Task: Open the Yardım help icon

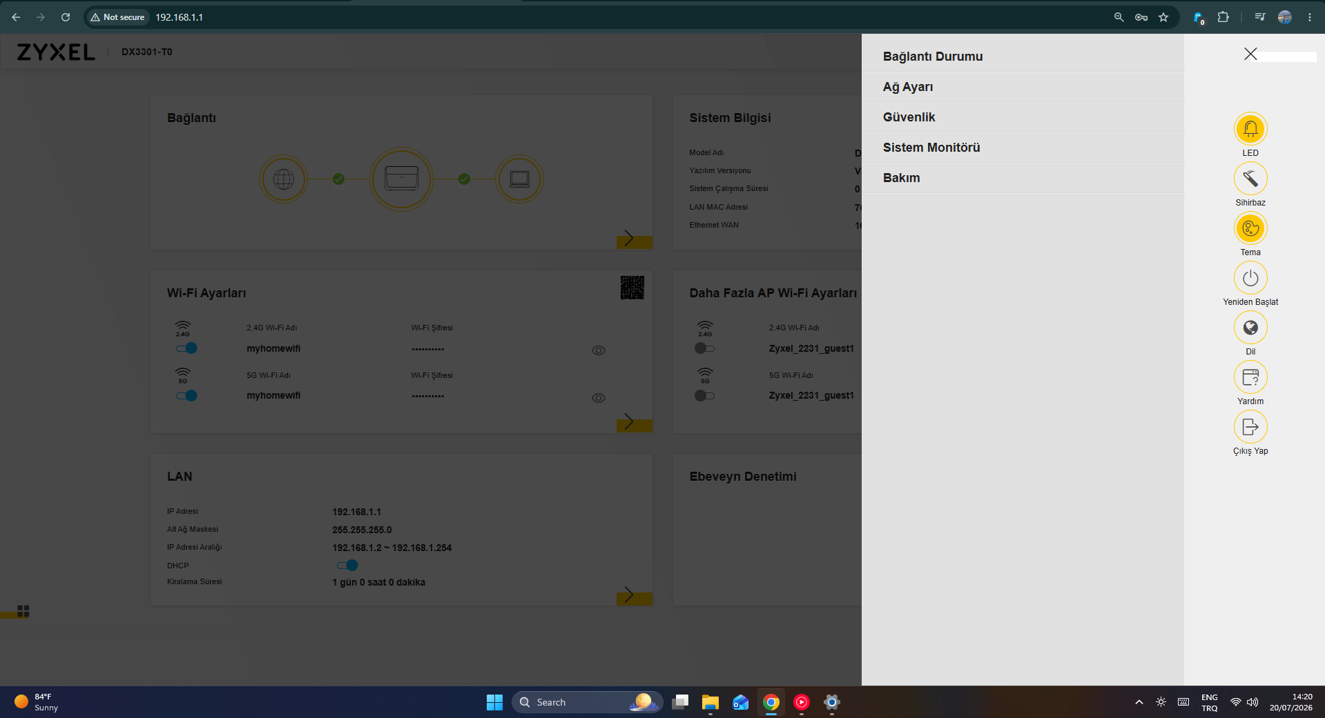Action: point(1250,377)
